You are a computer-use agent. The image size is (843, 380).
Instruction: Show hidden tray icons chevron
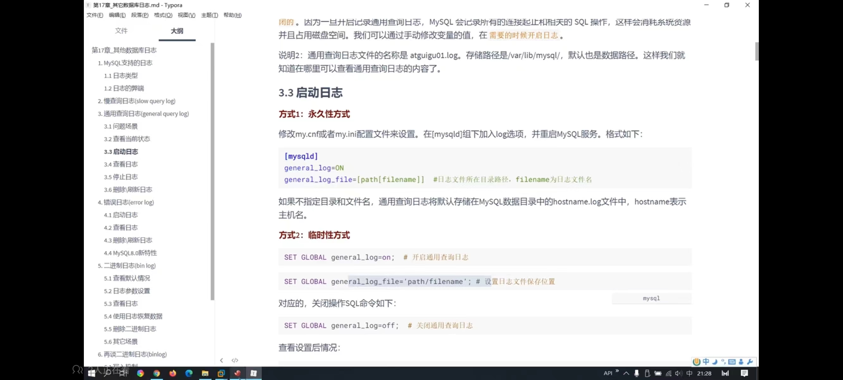coord(626,373)
